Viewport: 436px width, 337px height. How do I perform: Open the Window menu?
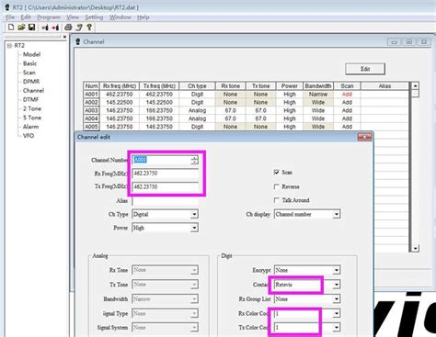(x=120, y=17)
